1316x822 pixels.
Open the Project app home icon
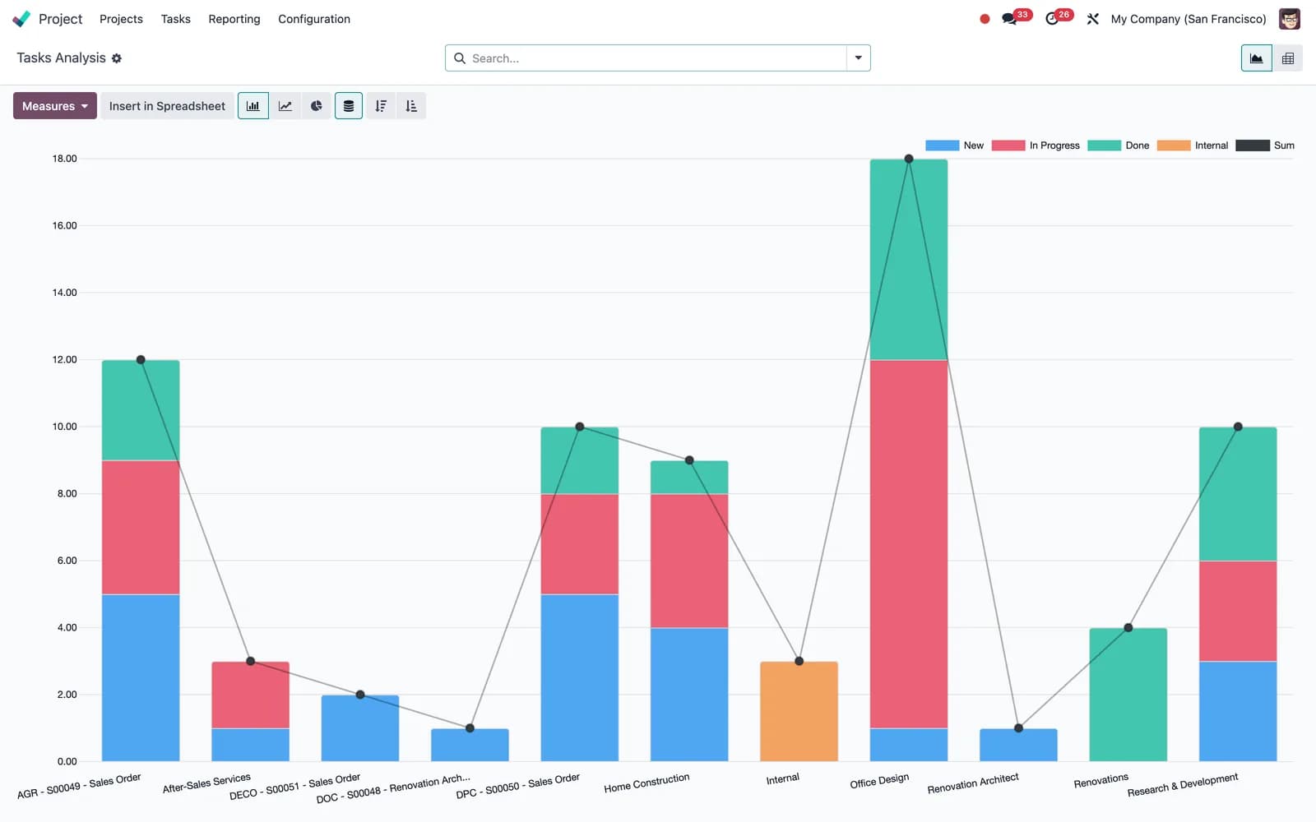point(21,19)
